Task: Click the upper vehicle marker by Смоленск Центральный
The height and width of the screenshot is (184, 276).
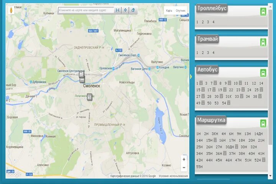Action: tap(82, 74)
